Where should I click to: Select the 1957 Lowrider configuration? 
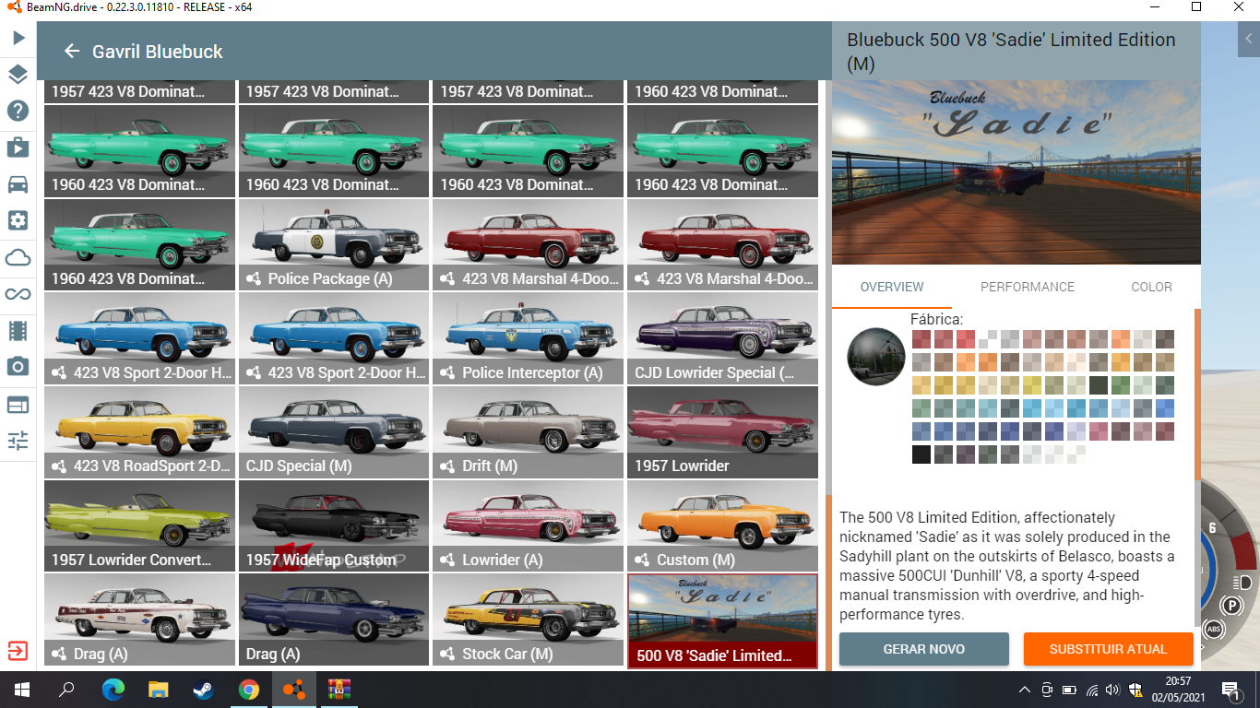722,432
